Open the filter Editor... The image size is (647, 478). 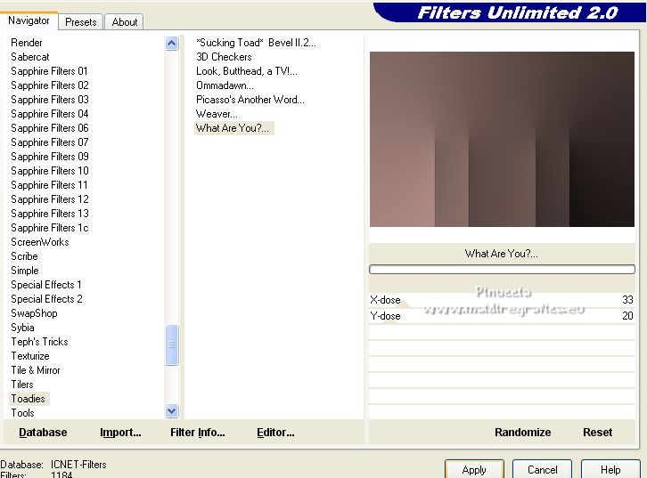tap(275, 433)
